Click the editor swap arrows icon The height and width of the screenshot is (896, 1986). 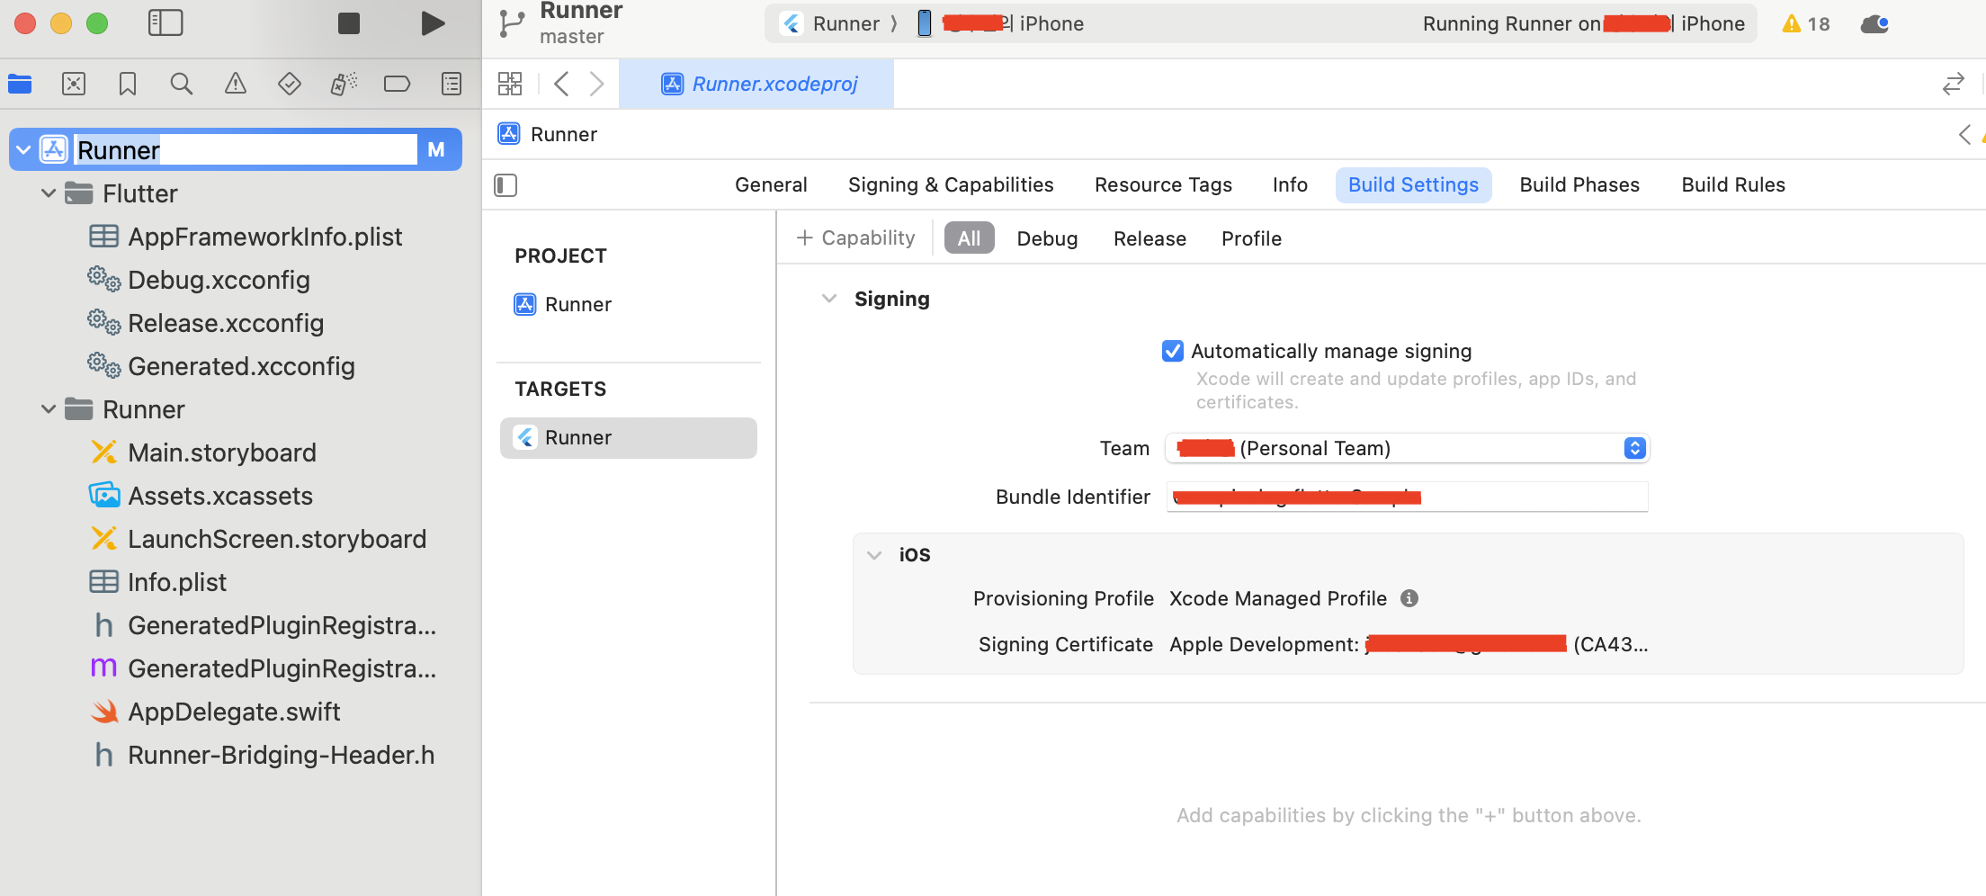pos(1953,85)
